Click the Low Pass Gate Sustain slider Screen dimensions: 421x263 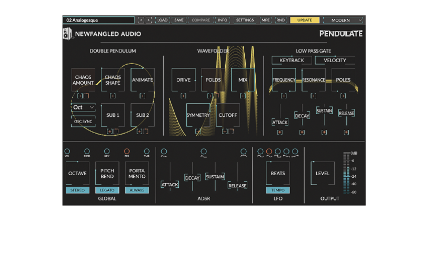(x=324, y=110)
